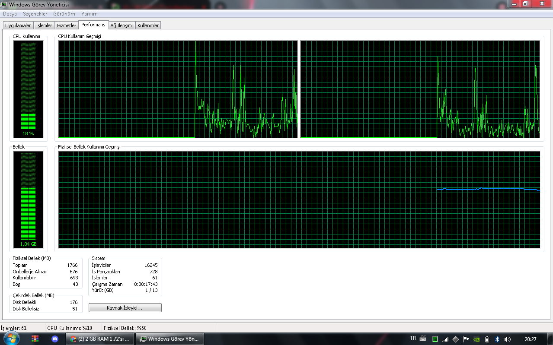Open the Seçenekler menu
Viewport: 553px width, 345px height.
coord(35,14)
